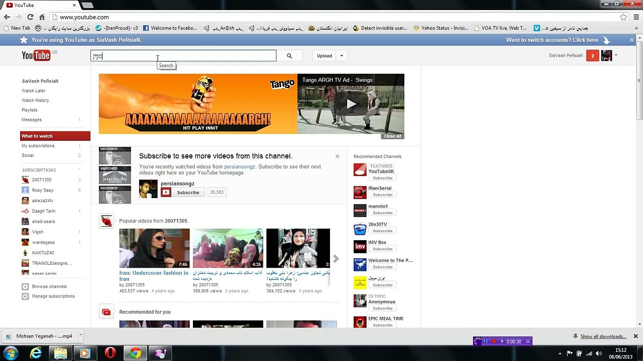Image resolution: width=643 pixels, height=361 pixels.
Task: Bookmark this page with the star icon
Action: 623,17
